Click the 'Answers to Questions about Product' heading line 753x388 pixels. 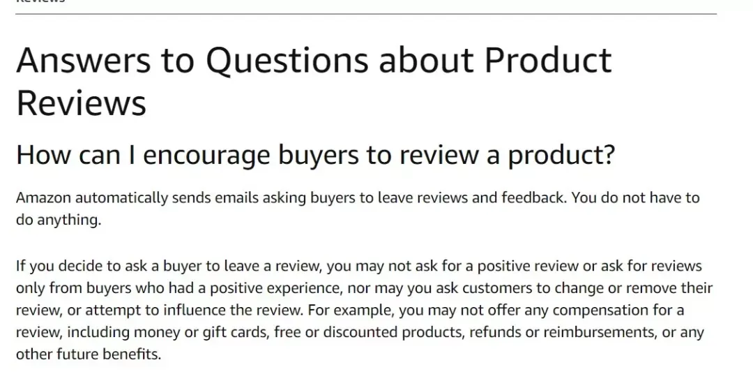point(314,61)
